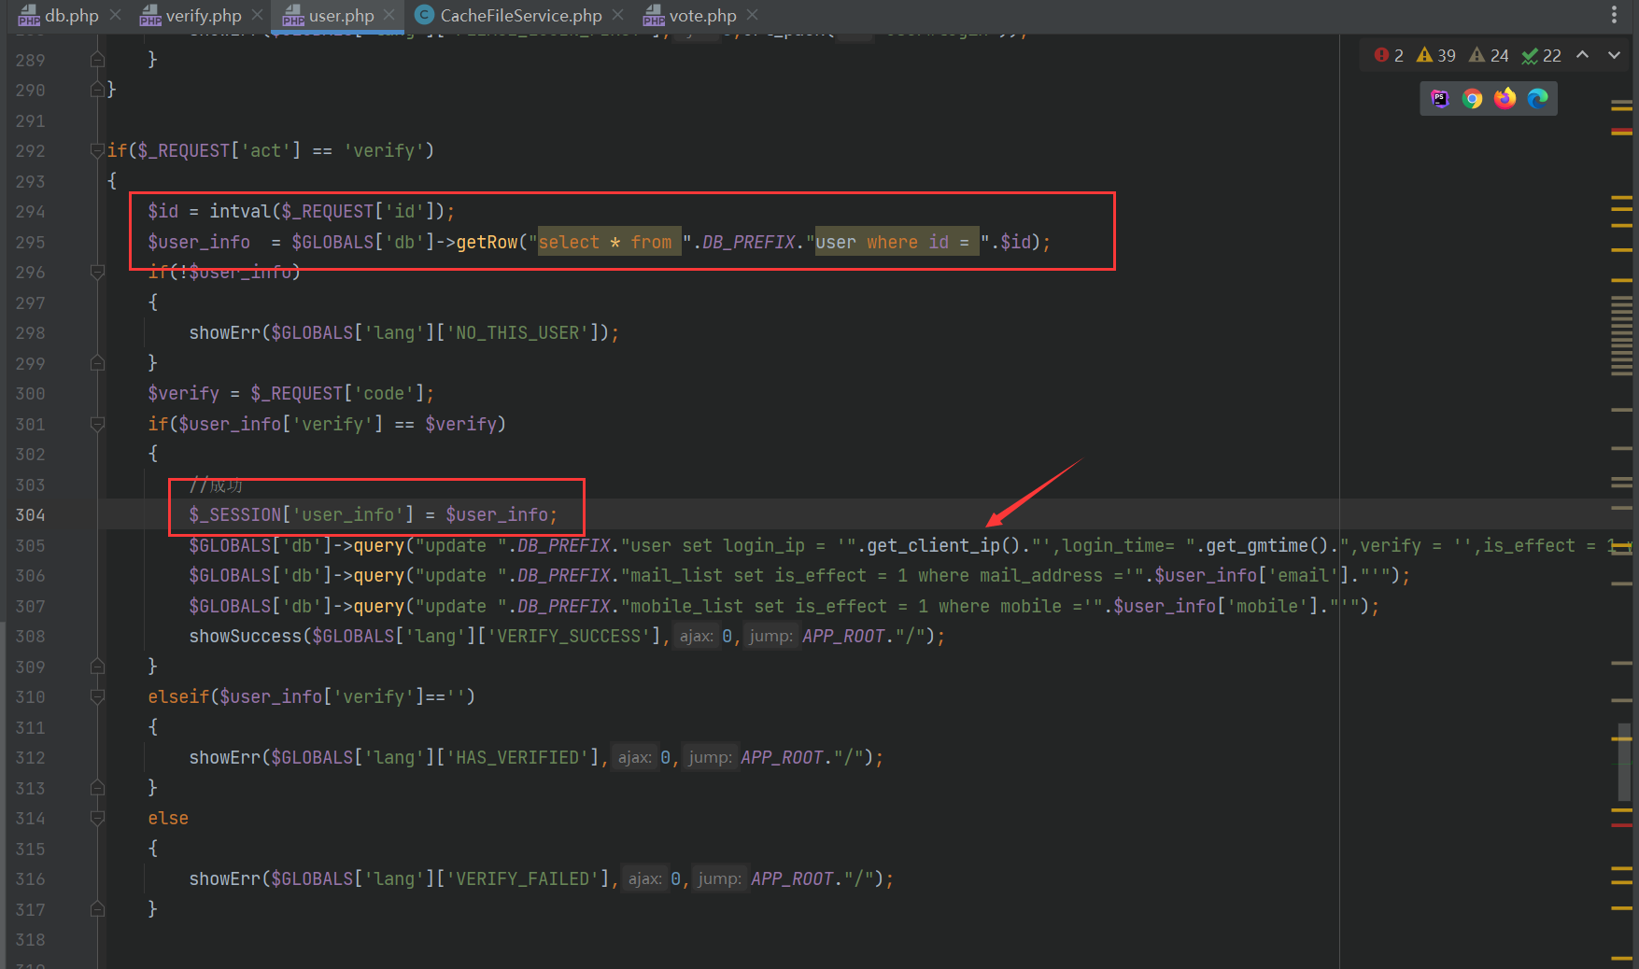Collapse the elseif block at line 310

[97, 696]
